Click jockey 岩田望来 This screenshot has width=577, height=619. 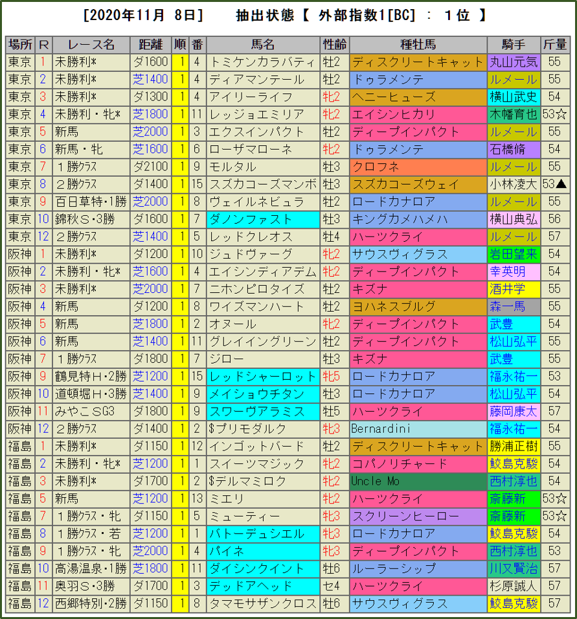(514, 254)
